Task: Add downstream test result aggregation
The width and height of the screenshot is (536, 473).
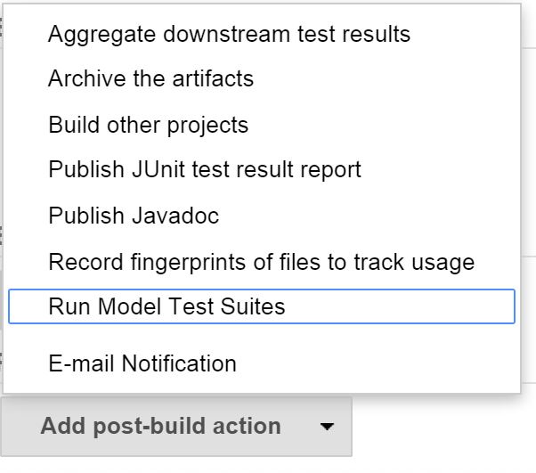Action: (229, 34)
